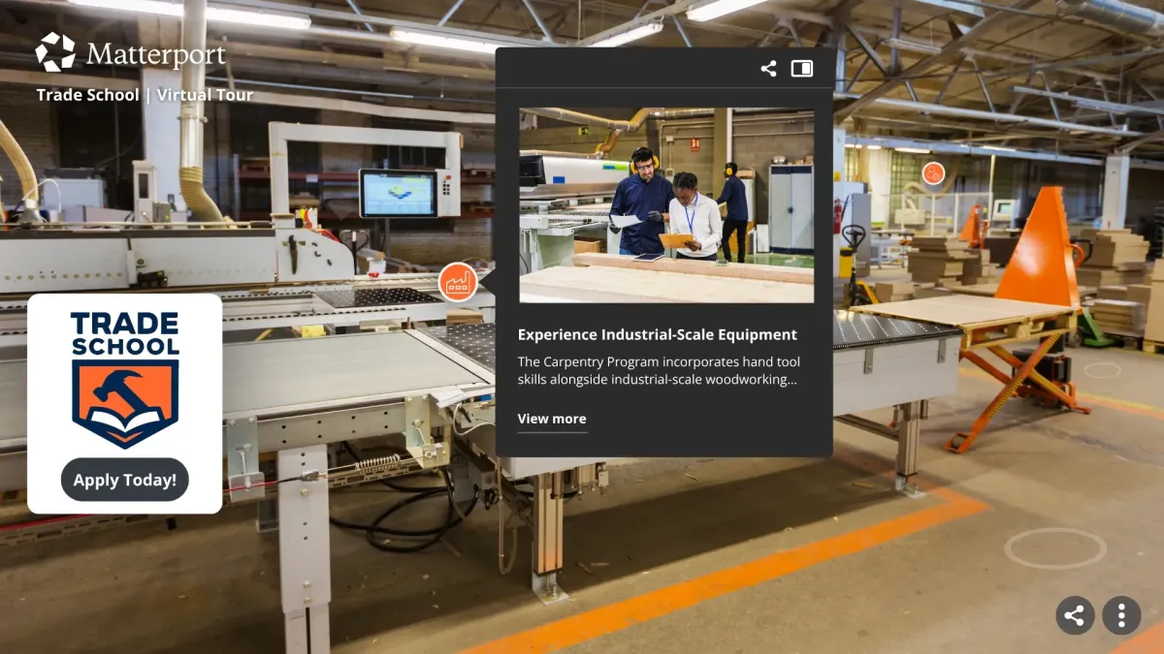
Task: Select the 'Experience Industrial-Scale Equipment' heading
Action: (658, 334)
